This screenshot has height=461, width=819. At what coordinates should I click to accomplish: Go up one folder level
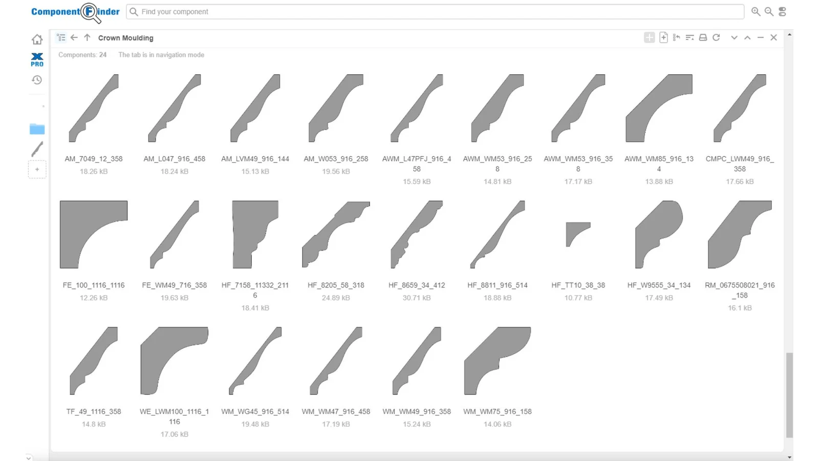(x=87, y=37)
